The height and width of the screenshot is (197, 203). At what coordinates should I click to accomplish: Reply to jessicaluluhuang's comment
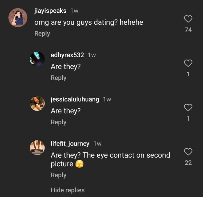click(x=58, y=122)
